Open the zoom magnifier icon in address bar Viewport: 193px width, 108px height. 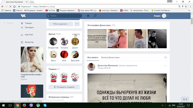tap(179, 7)
